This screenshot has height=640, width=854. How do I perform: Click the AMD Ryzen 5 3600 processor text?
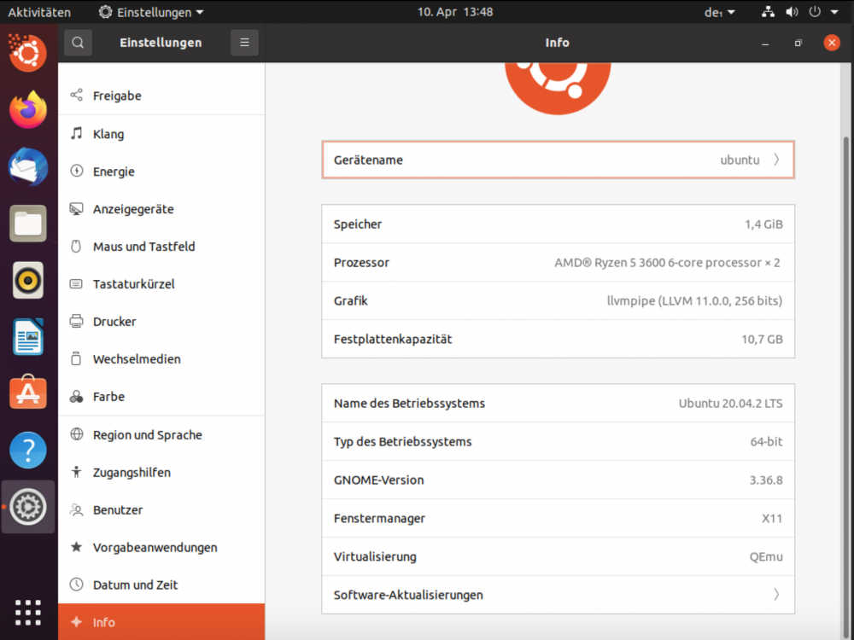click(667, 262)
